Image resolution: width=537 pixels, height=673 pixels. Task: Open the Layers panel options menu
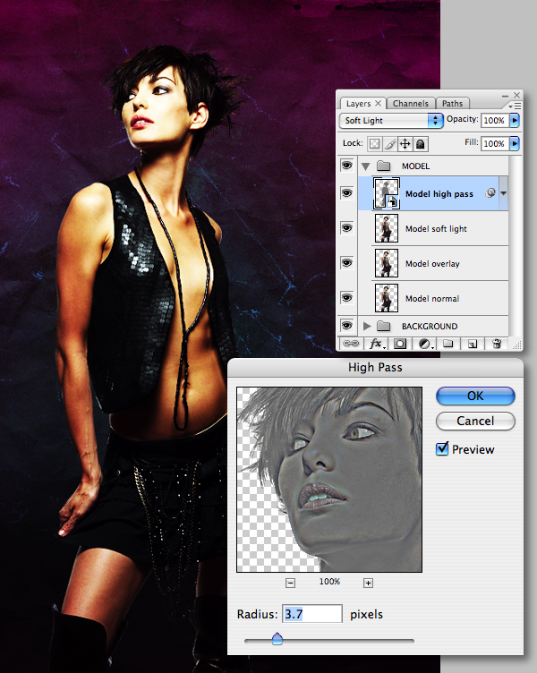tap(515, 106)
